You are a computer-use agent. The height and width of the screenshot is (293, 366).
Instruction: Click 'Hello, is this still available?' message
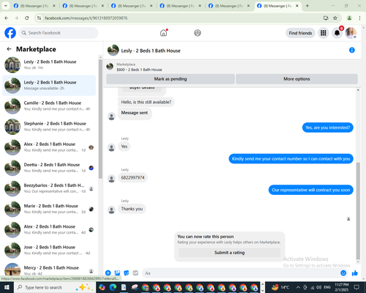(x=146, y=102)
